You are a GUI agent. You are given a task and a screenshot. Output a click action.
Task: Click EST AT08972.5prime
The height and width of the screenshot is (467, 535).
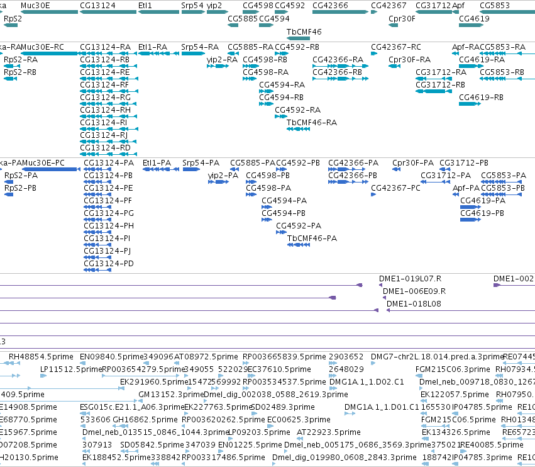click(206, 357)
